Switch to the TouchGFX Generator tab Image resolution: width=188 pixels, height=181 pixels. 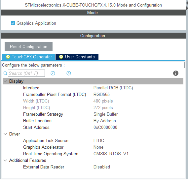coord(28,57)
